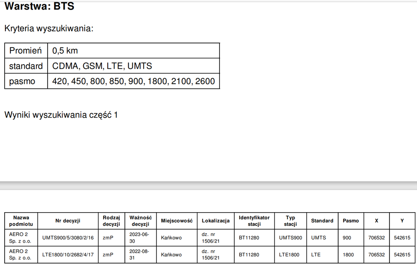Click the 'standard' criteria label
Screen dimensions: 417x266
click(x=26, y=66)
